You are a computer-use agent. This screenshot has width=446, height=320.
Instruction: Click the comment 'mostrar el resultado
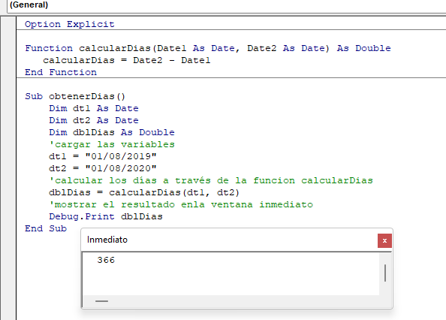tap(181, 204)
